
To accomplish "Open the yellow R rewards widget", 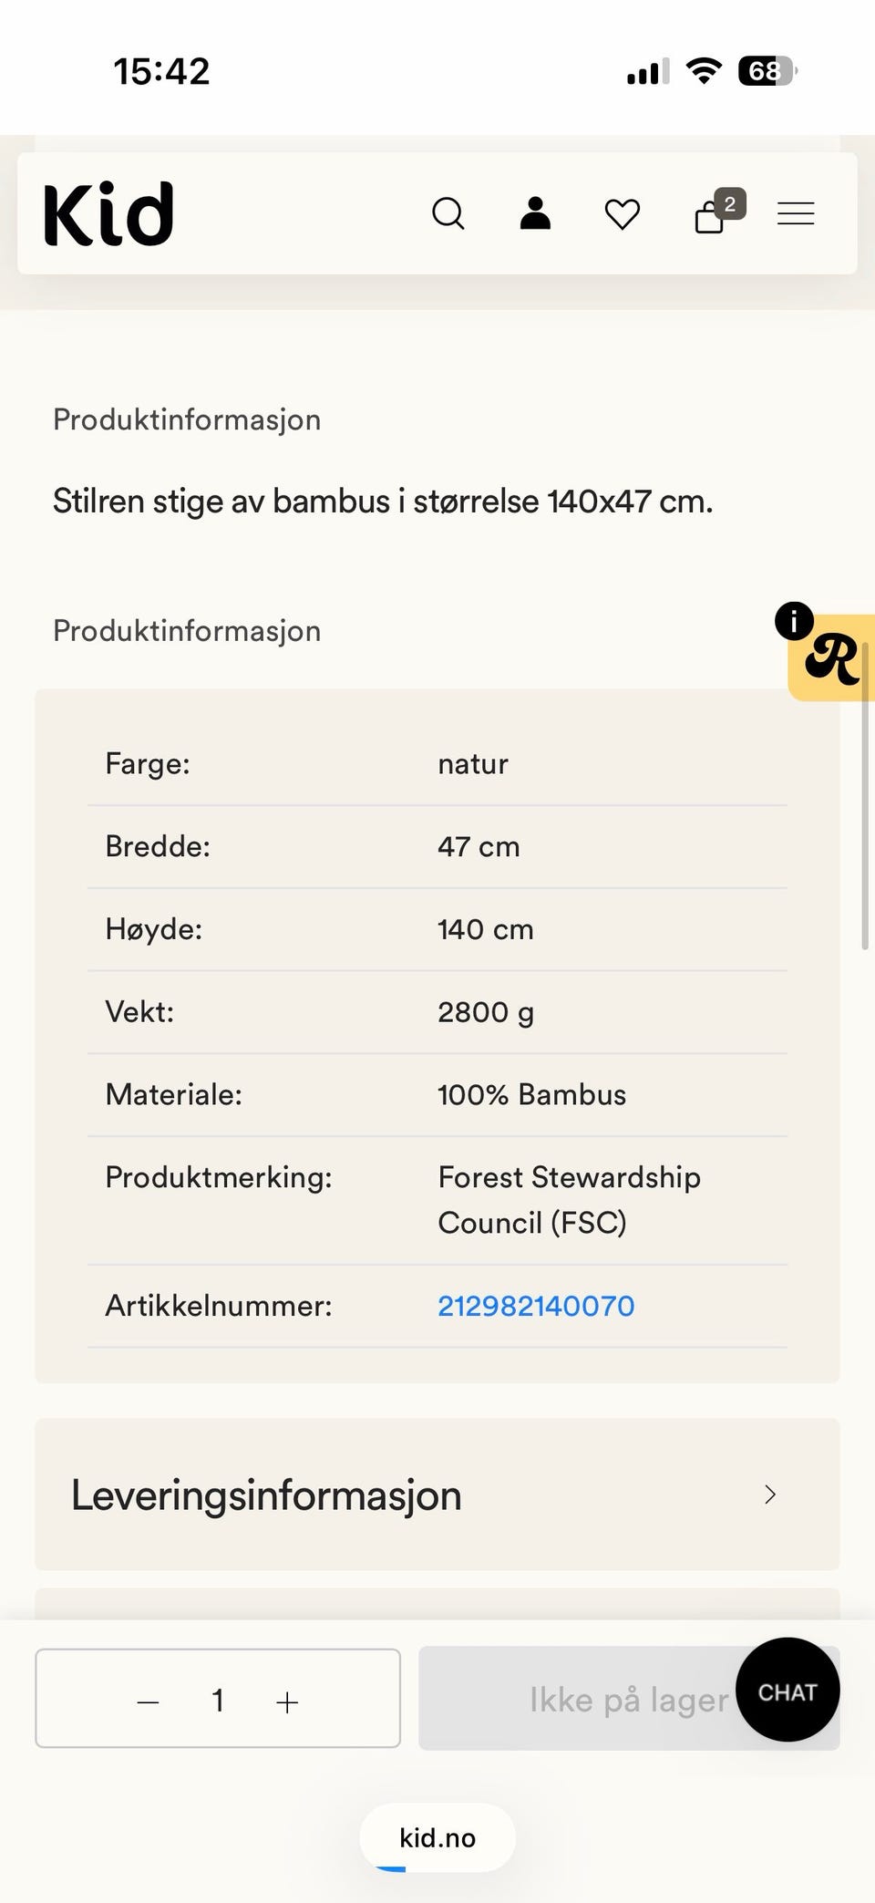I will click(832, 657).
